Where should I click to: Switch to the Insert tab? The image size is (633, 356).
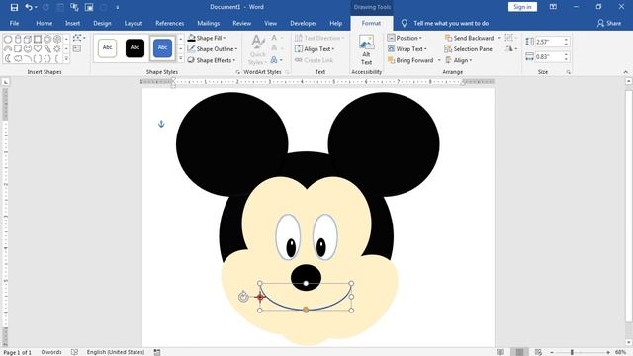pyautogui.click(x=72, y=23)
